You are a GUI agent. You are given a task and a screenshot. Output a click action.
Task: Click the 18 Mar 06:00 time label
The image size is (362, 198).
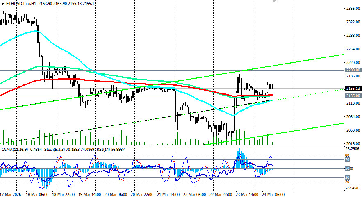click(x=37, y=195)
